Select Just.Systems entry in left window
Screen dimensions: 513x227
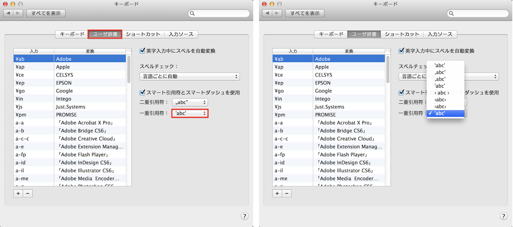(70, 107)
